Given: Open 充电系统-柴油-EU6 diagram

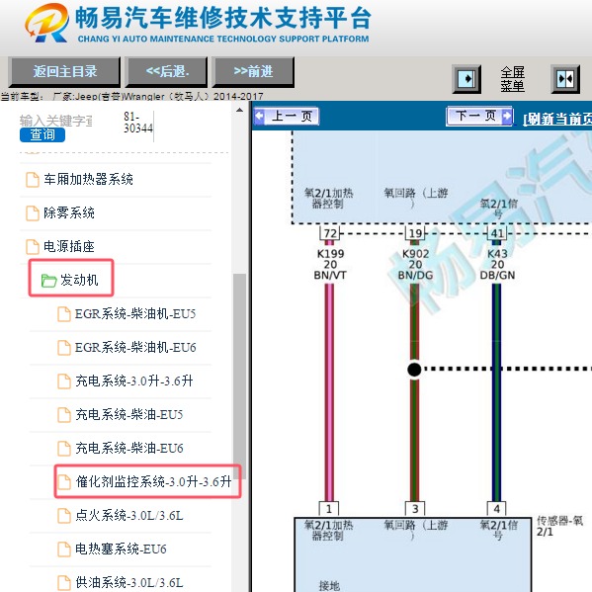Looking at the screenshot, I should 128,448.
